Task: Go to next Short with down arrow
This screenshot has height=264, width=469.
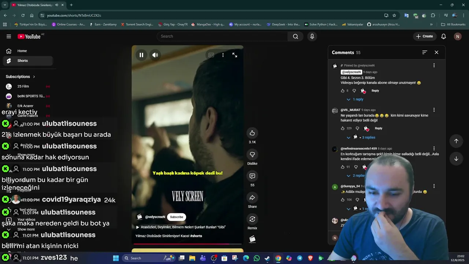Action: click(x=456, y=159)
